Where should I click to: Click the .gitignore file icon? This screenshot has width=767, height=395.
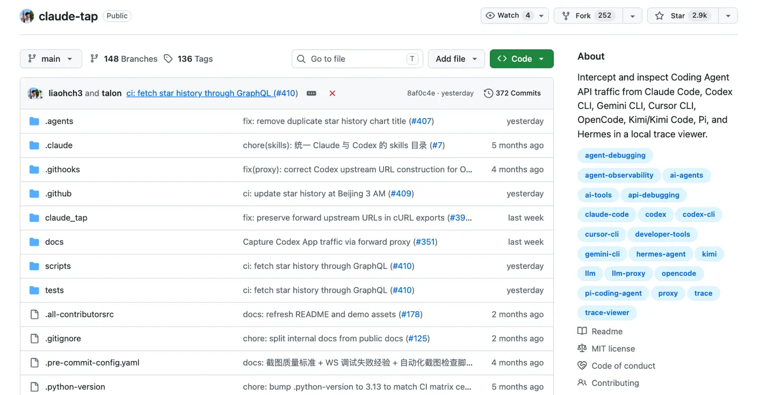point(35,338)
